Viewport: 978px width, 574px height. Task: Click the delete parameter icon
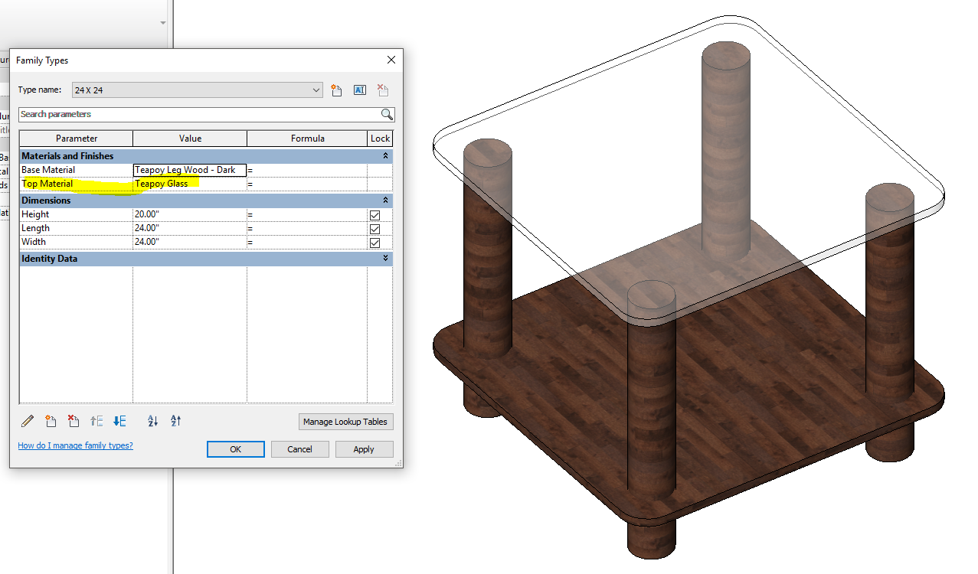point(73,421)
